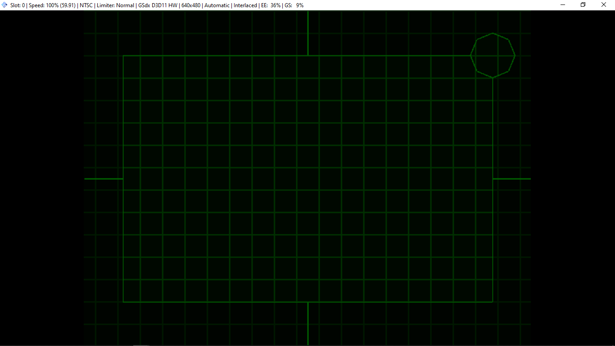This screenshot has width=615, height=346.
Task: Click the separator after Limiter: Normal
Action: [136, 5]
